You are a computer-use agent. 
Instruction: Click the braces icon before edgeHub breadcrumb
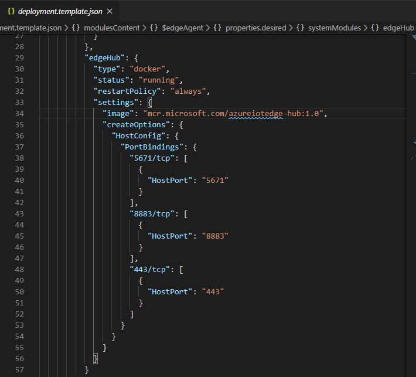(375, 28)
